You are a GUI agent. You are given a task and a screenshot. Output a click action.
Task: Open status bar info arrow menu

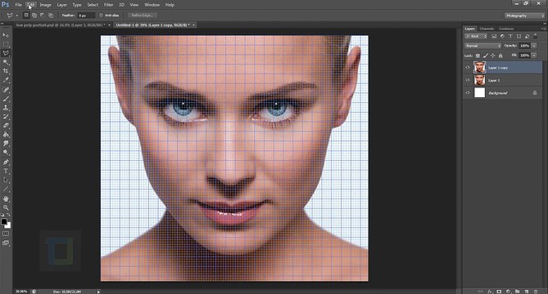click(98, 292)
